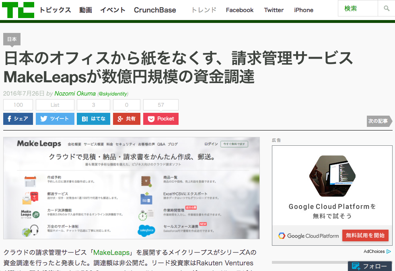
Task: Open the MakeLeaps article screenshot image
Action: click(131, 188)
